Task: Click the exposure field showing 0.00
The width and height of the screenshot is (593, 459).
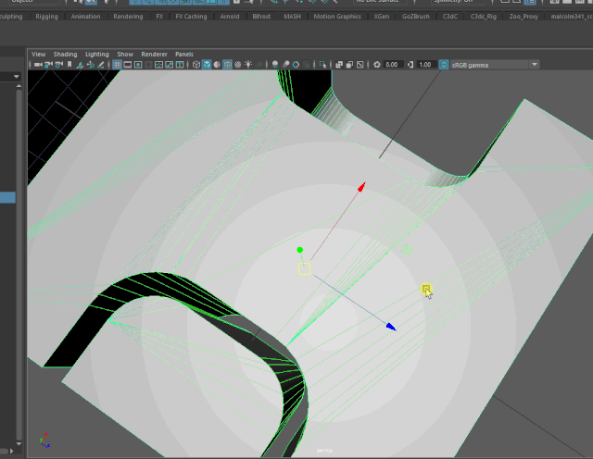Action: [x=392, y=65]
